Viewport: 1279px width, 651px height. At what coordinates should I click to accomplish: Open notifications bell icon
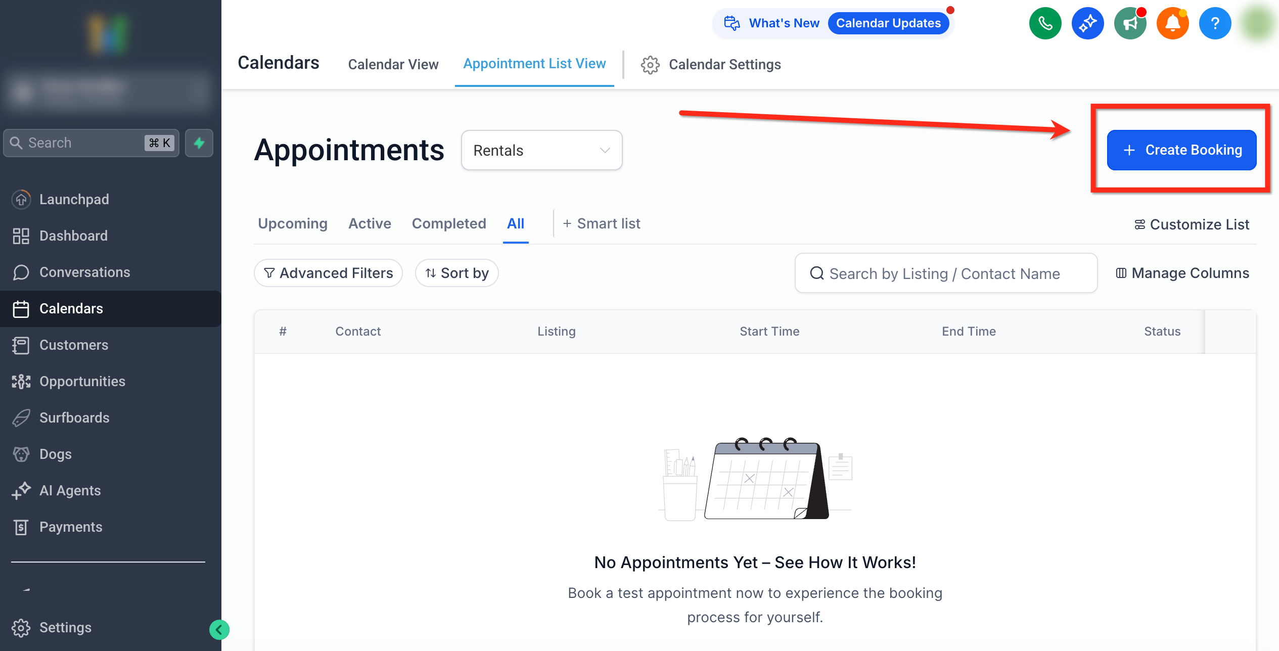point(1172,23)
